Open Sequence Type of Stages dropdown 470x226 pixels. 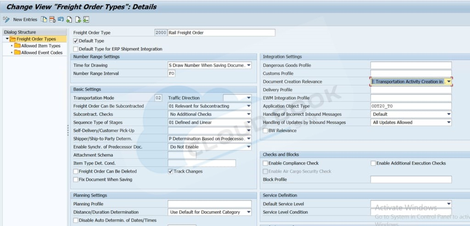(x=249, y=122)
